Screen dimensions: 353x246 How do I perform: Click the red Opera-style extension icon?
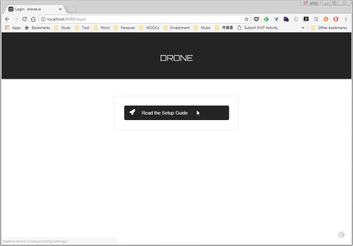point(336,19)
